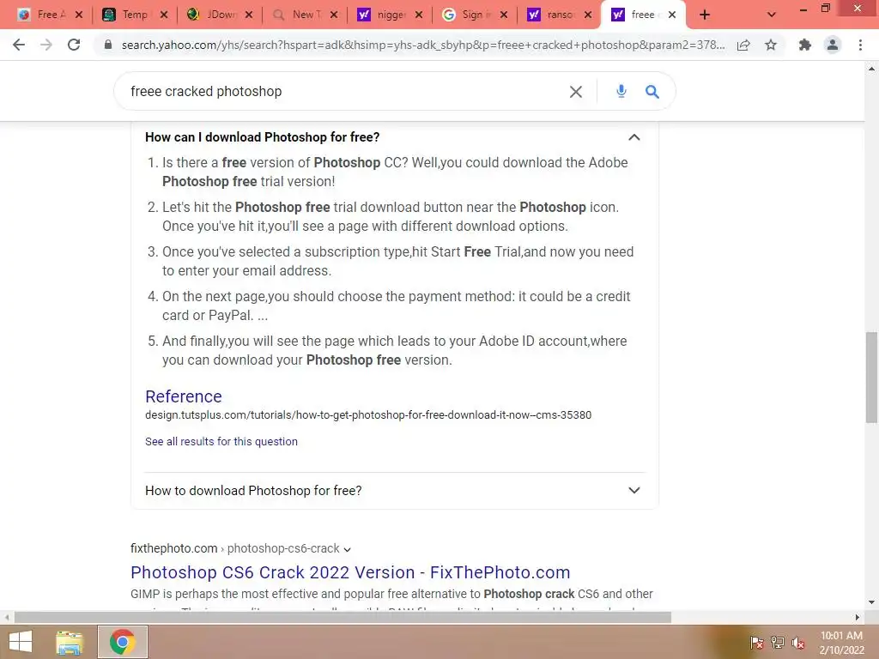Click the scroll-up arrow
879x659 pixels.
pyautogui.click(x=871, y=69)
